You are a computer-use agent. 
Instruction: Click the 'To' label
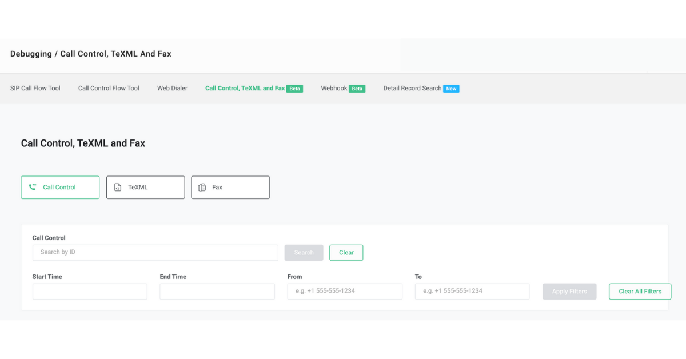click(418, 277)
